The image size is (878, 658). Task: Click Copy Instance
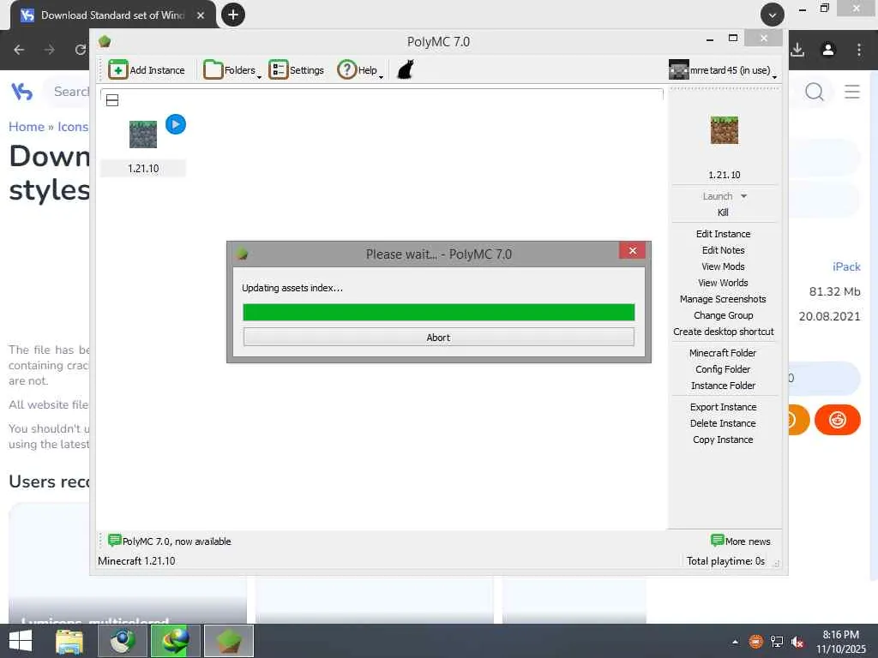(723, 440)
